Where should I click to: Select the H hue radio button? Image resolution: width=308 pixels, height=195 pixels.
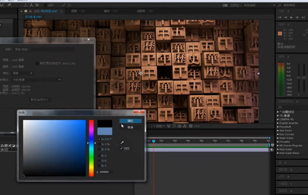coord(100,139)
